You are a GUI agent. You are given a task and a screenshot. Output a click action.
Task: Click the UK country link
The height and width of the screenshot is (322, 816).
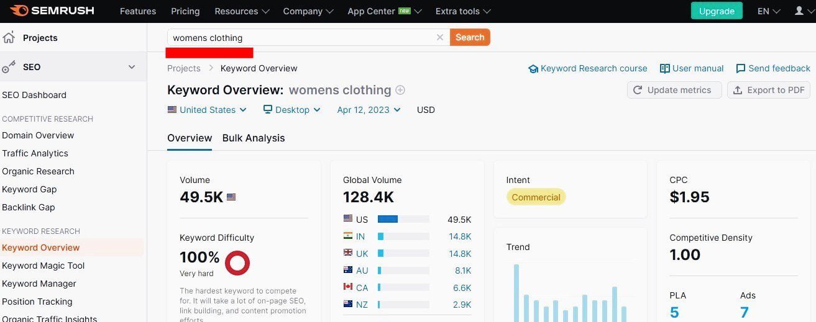[362, 253]
